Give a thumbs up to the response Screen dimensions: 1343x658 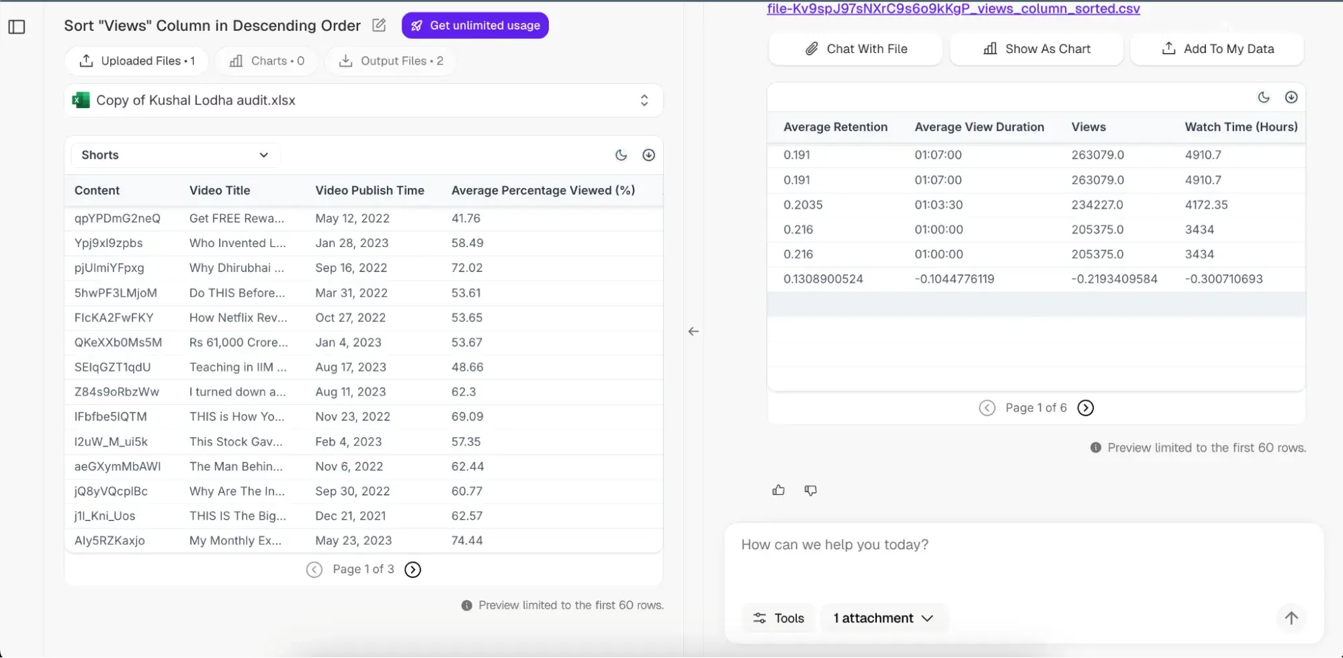(778, 490)
